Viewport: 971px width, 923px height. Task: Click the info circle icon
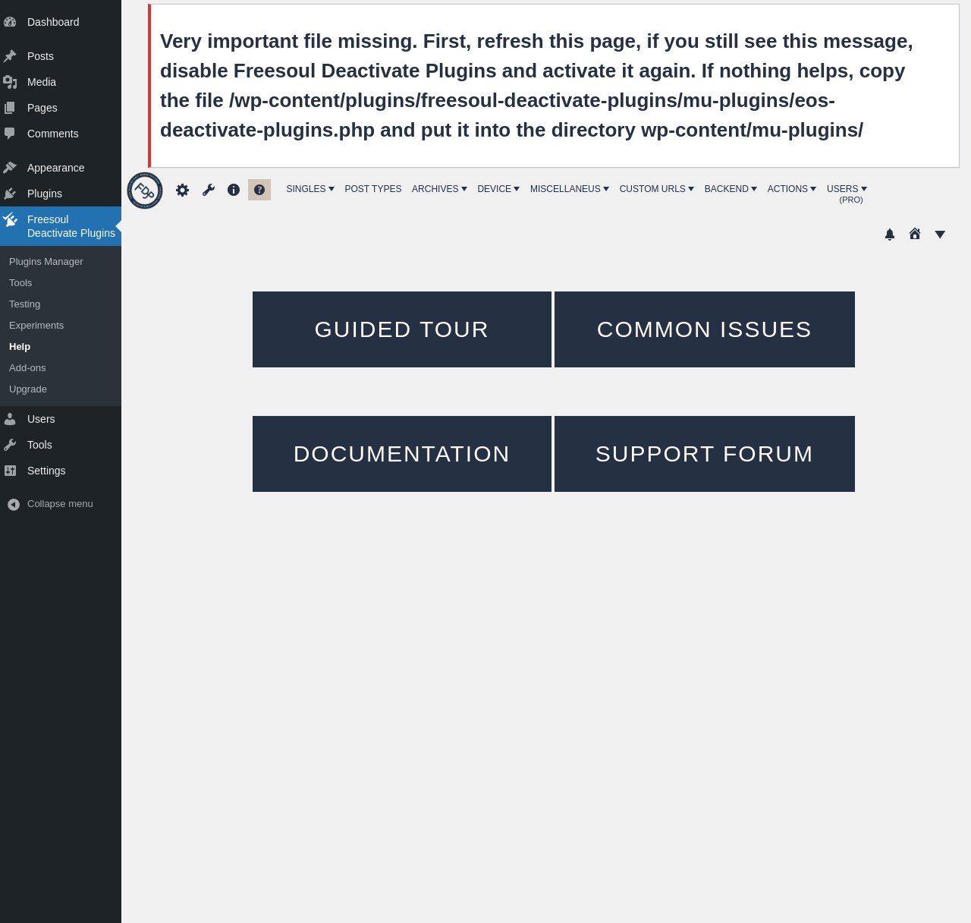[234, 190]
